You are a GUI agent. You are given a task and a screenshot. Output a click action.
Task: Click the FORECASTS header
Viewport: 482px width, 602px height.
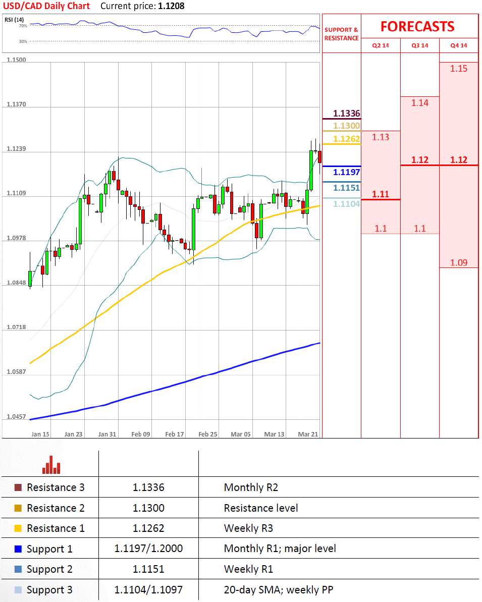(x=417, y=26)
